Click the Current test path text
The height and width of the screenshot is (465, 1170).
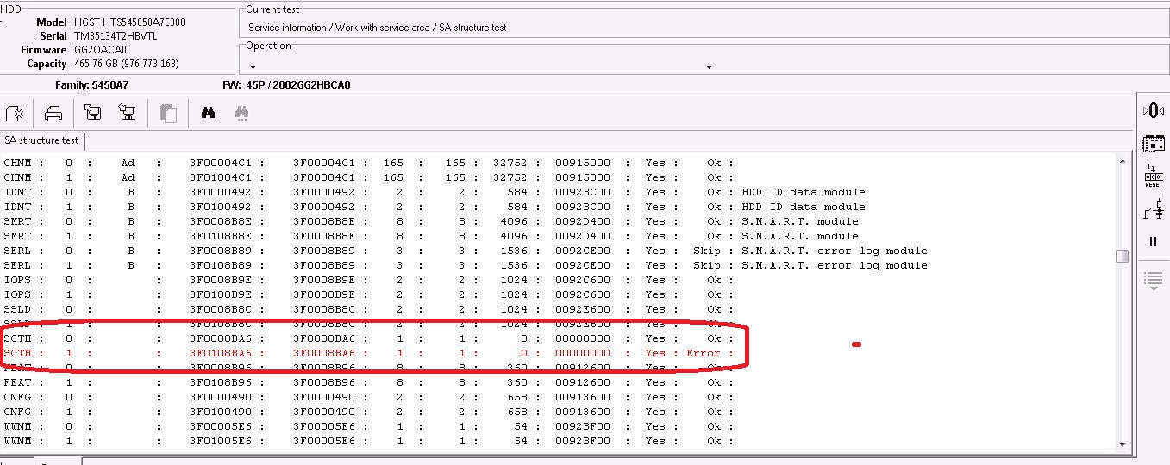(x=377, y=28)
